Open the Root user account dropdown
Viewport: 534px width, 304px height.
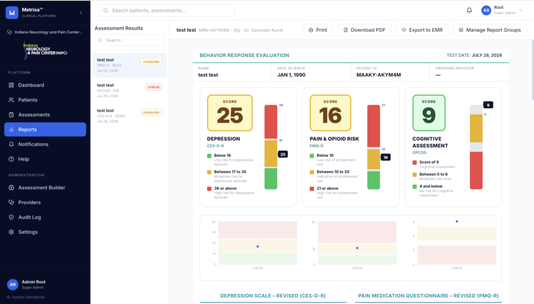[502, 10]
